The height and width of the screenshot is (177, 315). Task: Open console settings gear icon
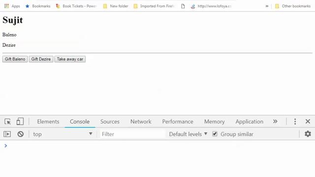coord(308,134)
